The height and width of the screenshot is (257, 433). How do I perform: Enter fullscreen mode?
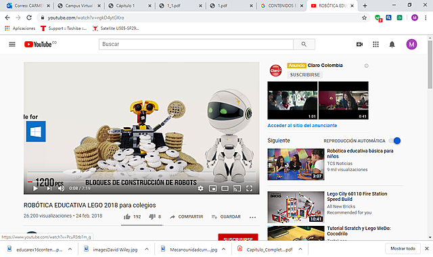coord(249,188)
